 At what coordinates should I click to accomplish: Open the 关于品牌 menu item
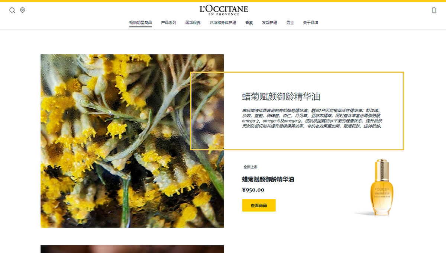310,23
